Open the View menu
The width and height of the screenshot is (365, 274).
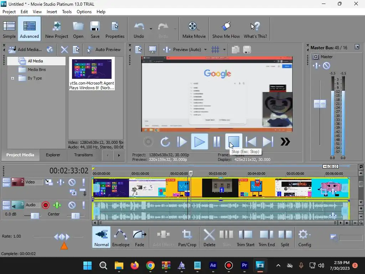coord(37,12)
